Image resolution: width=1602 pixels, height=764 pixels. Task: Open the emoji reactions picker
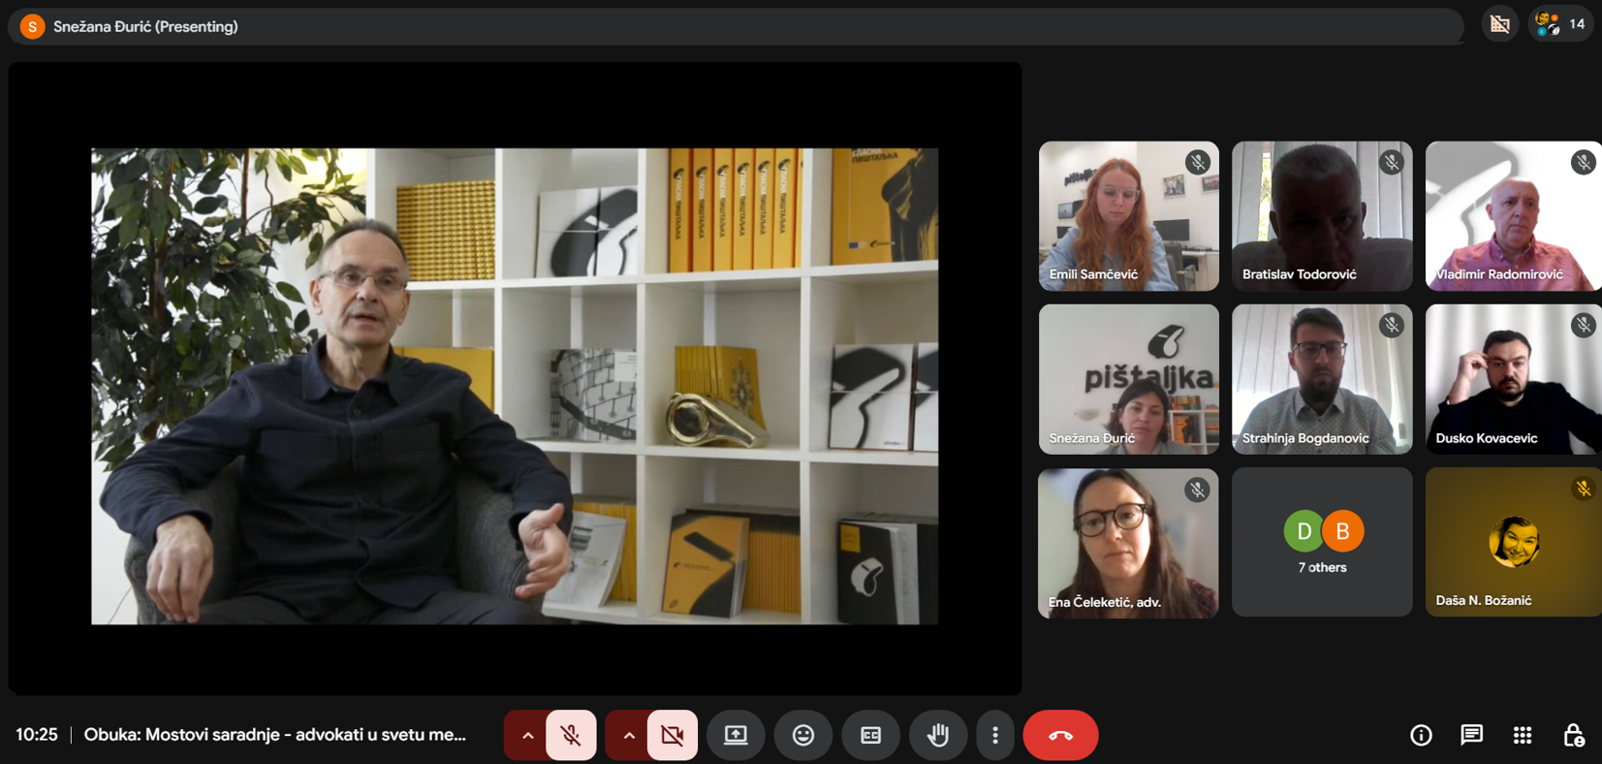tap(802, 735)
